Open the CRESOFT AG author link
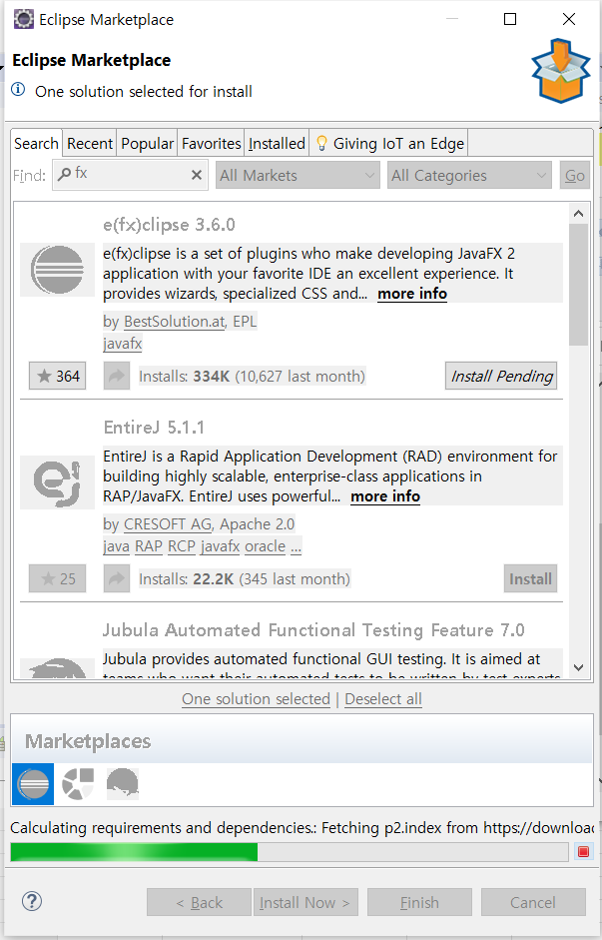Viewport: 602px width, 940px height. (x=168, y=524)
